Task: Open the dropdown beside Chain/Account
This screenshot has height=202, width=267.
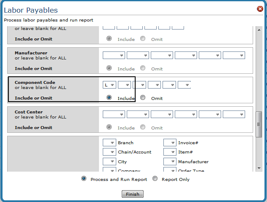Action: tap(109, 152)
